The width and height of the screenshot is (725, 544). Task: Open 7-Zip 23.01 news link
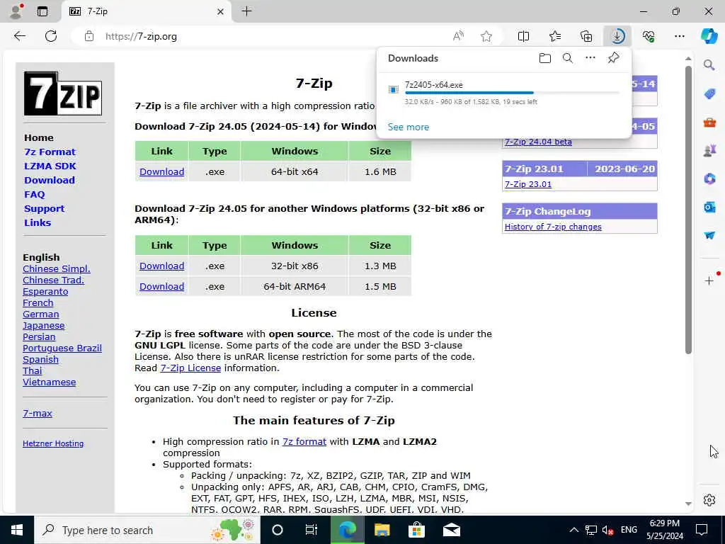tap(528, 184)
